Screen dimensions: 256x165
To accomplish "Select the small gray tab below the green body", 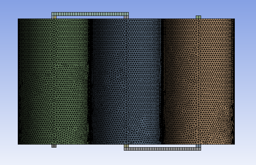I will click(54, 146).
